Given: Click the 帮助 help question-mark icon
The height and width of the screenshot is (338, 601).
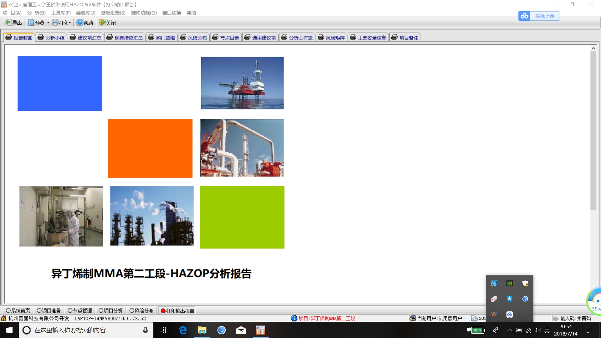Looking at the screenshot, I should (80, 23).
